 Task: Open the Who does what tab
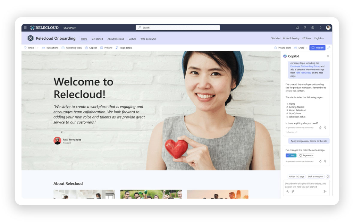[x=148, y=39]
